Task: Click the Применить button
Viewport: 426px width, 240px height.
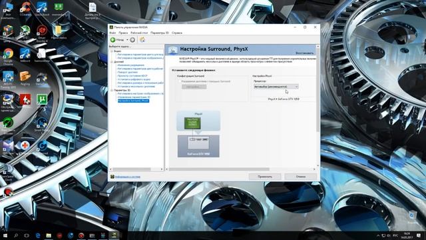Action: pyautogui.click(x=265, y=177)
